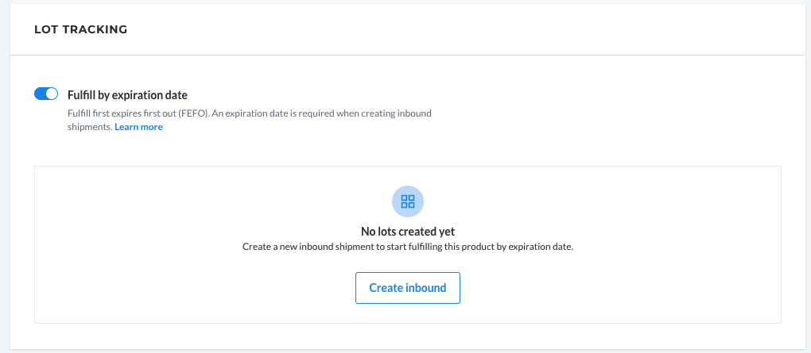The width and height of the screenshot is (811, 353).
Task: Select the four-squares icon above 'No lots created yet'
Action: pyautogui.click(x=408, y=201)
